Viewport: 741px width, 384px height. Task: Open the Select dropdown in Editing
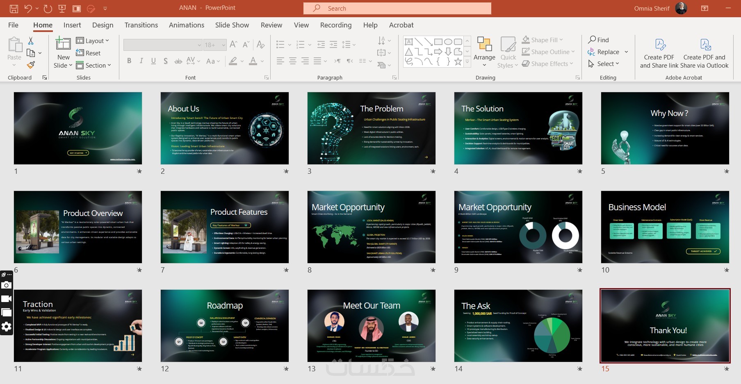[604, 64]
